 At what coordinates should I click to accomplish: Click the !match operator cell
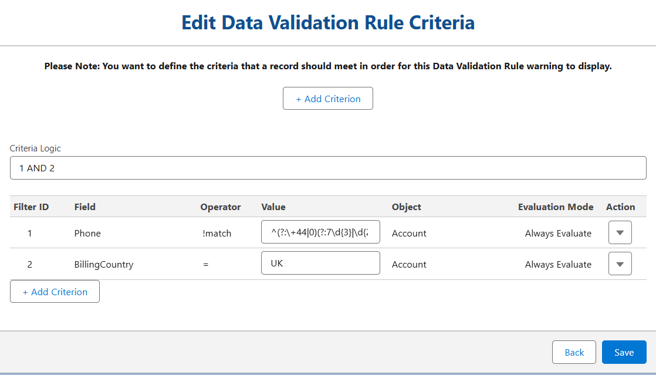point(217,233)
